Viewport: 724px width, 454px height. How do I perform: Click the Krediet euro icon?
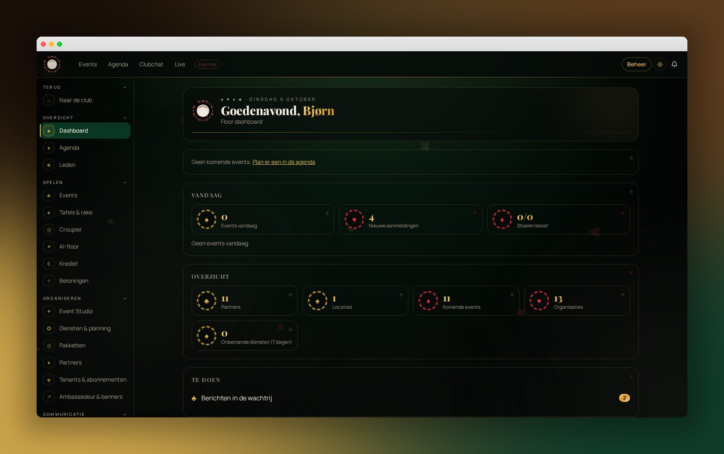(x=49, y=264)
